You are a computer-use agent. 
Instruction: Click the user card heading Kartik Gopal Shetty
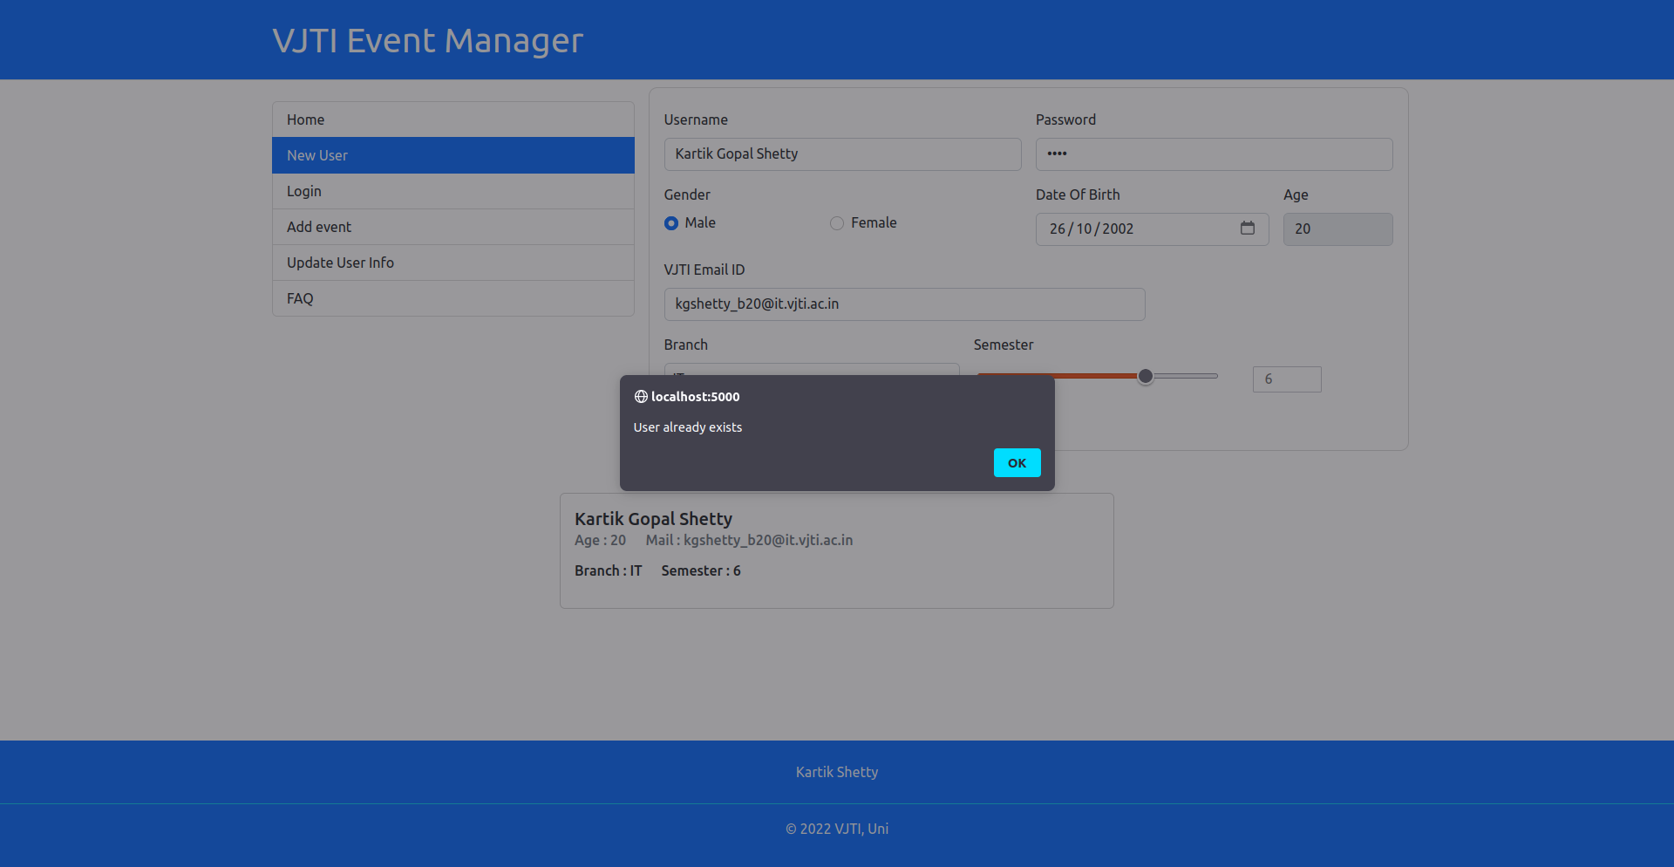click(653, 519)
